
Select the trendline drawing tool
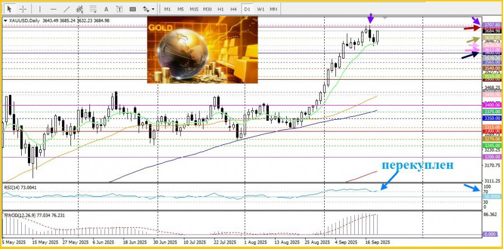(x=67, y=9)
